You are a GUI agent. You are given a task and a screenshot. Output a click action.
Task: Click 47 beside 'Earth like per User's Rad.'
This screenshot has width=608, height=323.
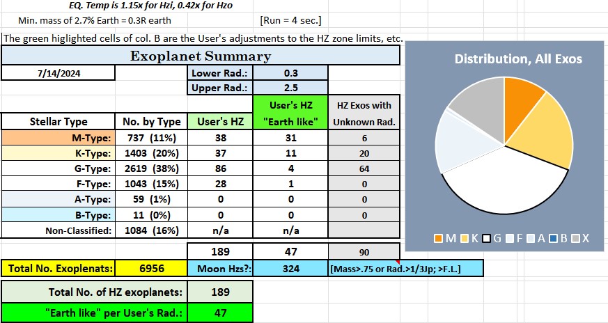click(x=220, y=312)
